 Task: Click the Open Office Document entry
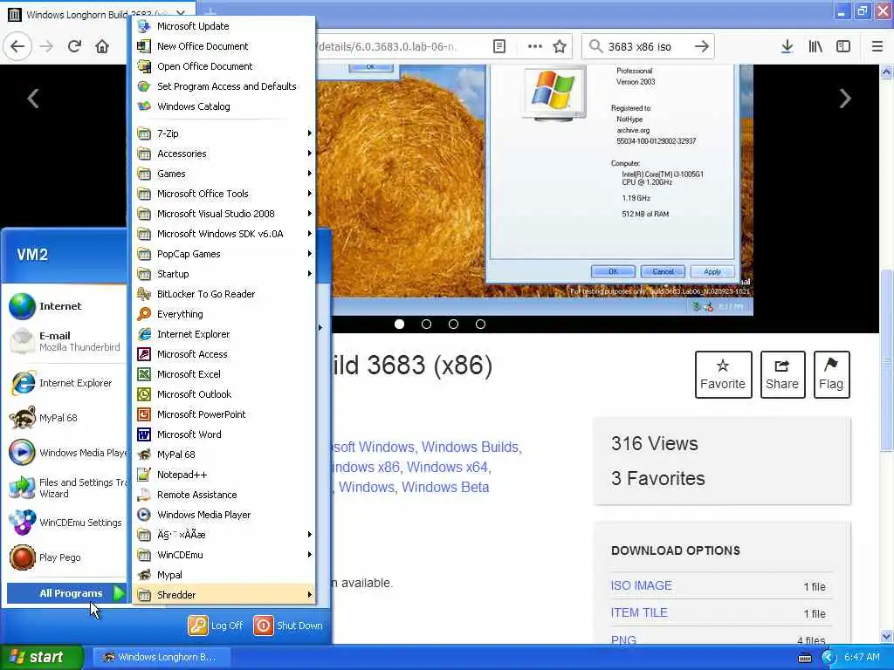point(223,66)
